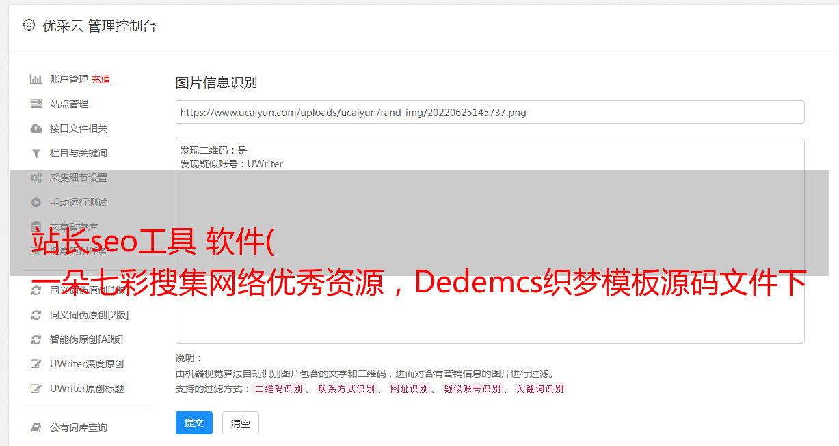
Task: Click the 说明： label
Action: pyautogui.click(x=189, y=358)
